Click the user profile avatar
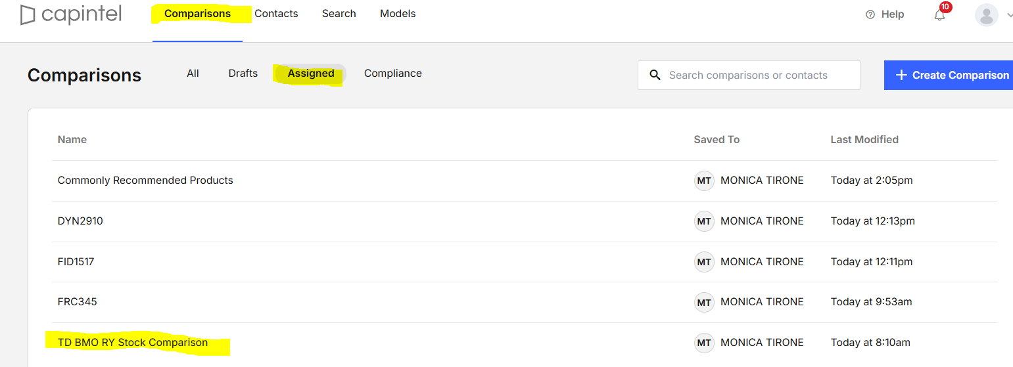The image size is (1013, 367). [986, 14]
